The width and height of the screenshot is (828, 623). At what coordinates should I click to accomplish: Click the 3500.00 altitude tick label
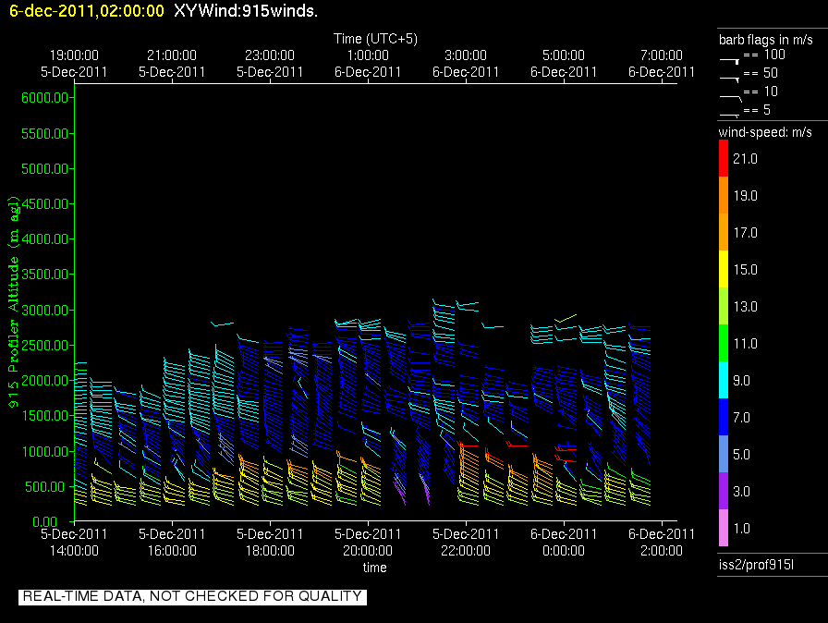click(x=45, y=274)
